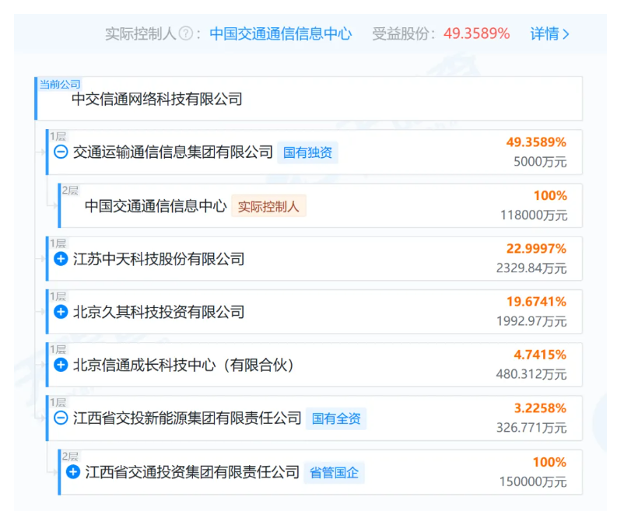Click the 118000万元 capital amount

(534, 215)
